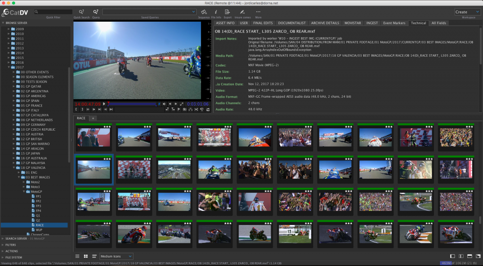The image size is (483, 266).
Task: Click the blue playback timeline scrubber
Action: pos(132,104)
